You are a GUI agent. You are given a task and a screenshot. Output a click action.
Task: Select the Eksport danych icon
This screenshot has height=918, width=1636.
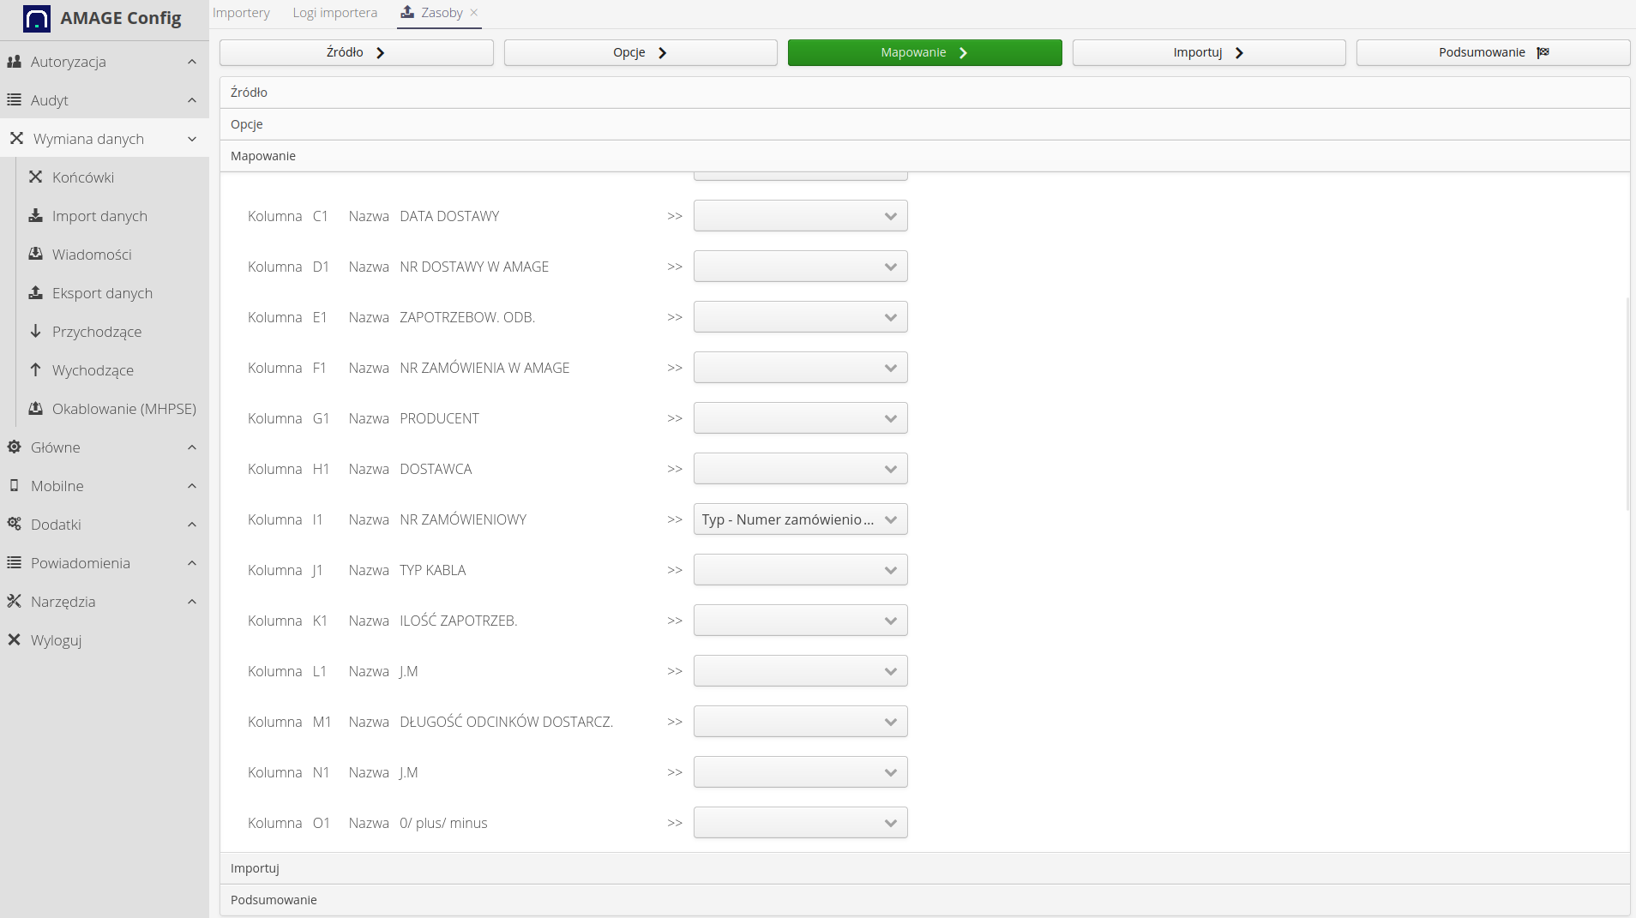[x=35, y=292]
